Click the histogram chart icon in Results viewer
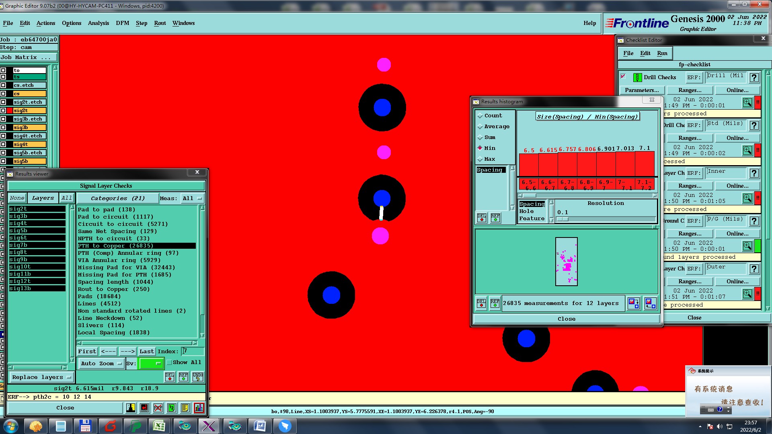 tap(199, 408)
